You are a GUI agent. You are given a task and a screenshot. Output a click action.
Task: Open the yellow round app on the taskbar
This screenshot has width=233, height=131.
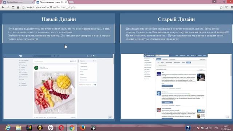[40, 128]
